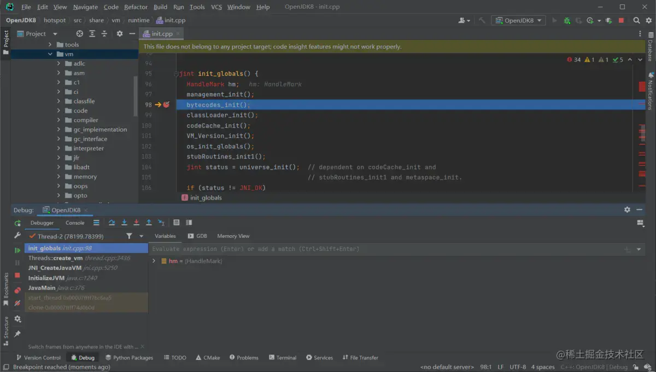This screenshot has height=372, width=656.
Task: Click the Run to Cursor icon
Action: click(161, 223)
